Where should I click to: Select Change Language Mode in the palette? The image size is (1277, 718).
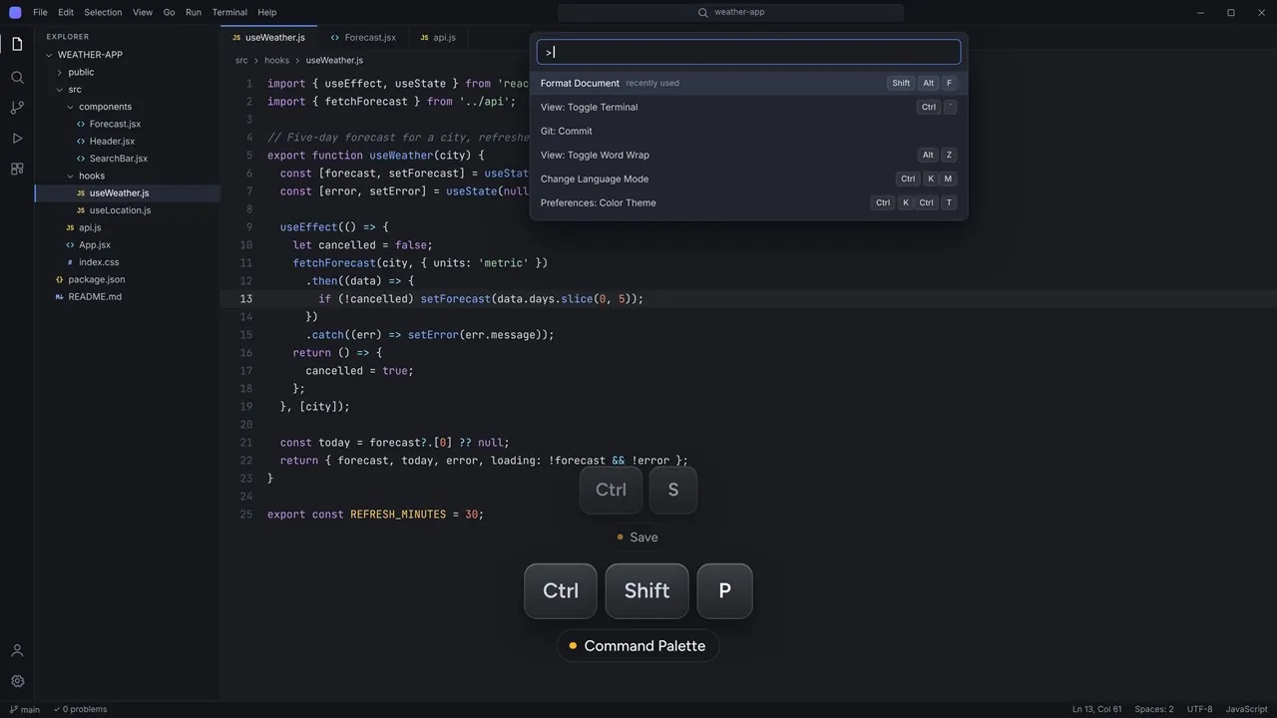(x=748, y=179)
